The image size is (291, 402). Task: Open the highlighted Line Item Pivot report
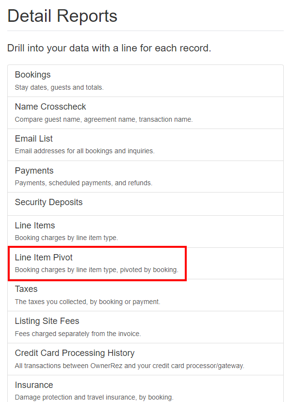click(44, 257)
